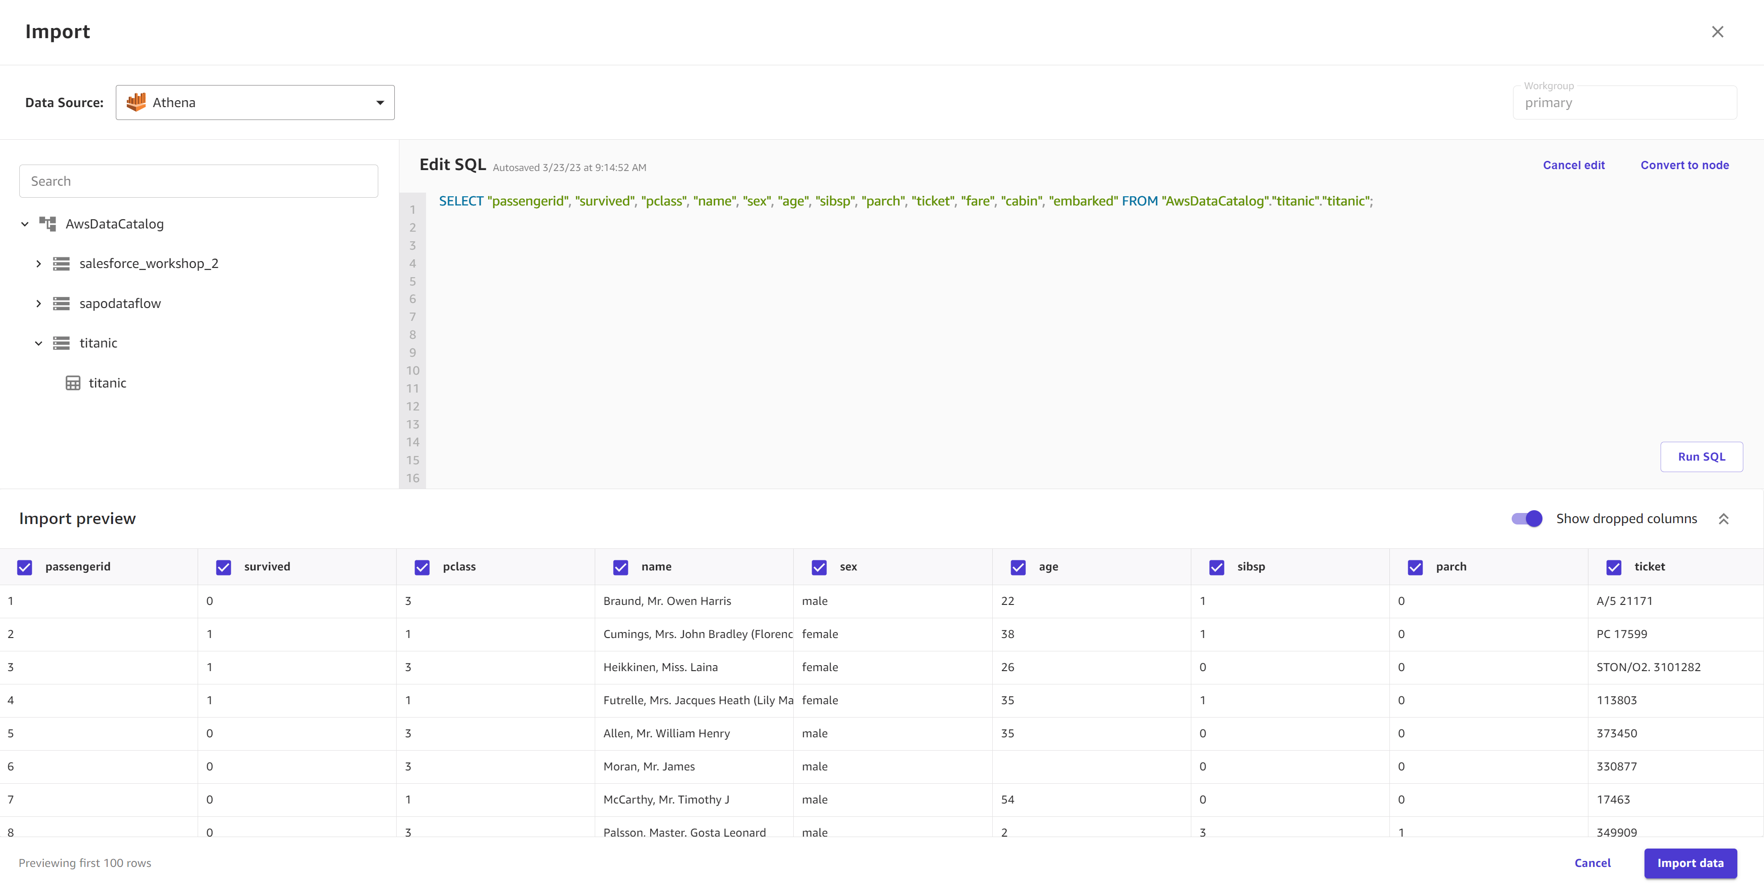1764x889 pixels.
Task: Click the titanic schema icon
Action: click(60, 342)
